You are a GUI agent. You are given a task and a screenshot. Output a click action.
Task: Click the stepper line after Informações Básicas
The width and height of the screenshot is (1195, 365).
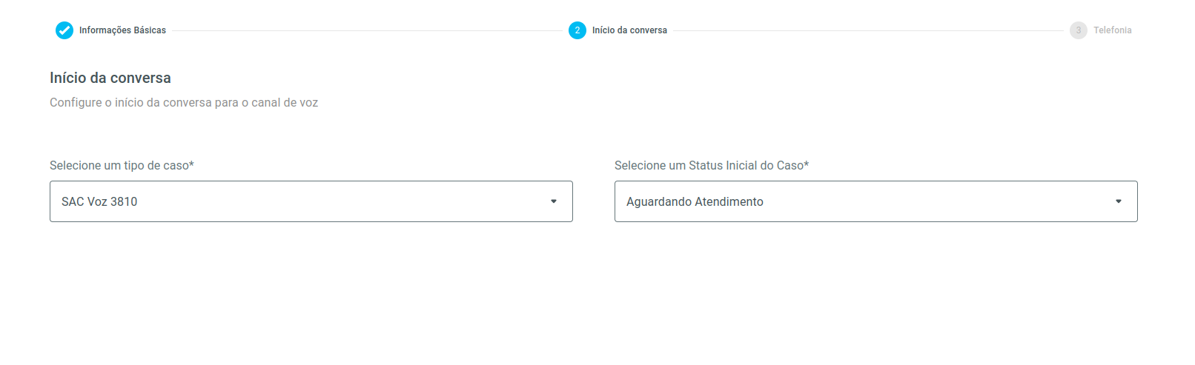[367, 30]
